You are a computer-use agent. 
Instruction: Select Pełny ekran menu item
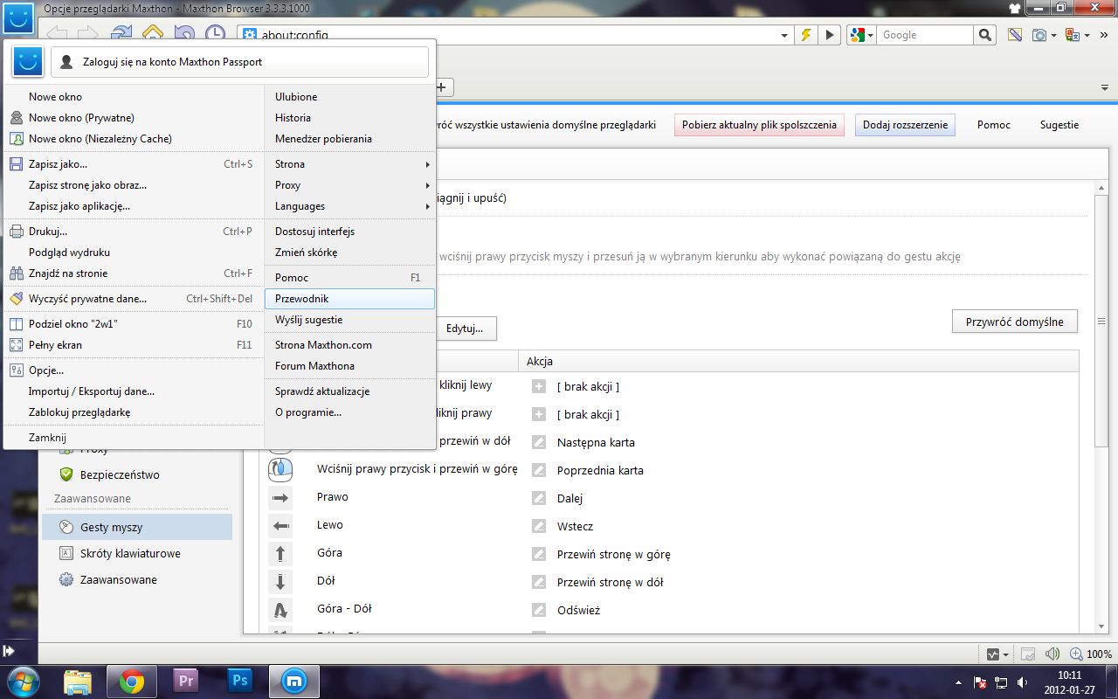pyautogui.click(x=133, y=344)
